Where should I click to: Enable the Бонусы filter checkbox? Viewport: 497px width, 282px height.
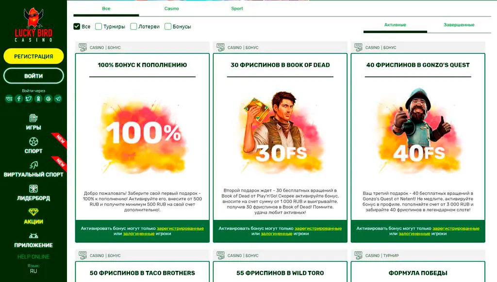click(x=168, y=26)
